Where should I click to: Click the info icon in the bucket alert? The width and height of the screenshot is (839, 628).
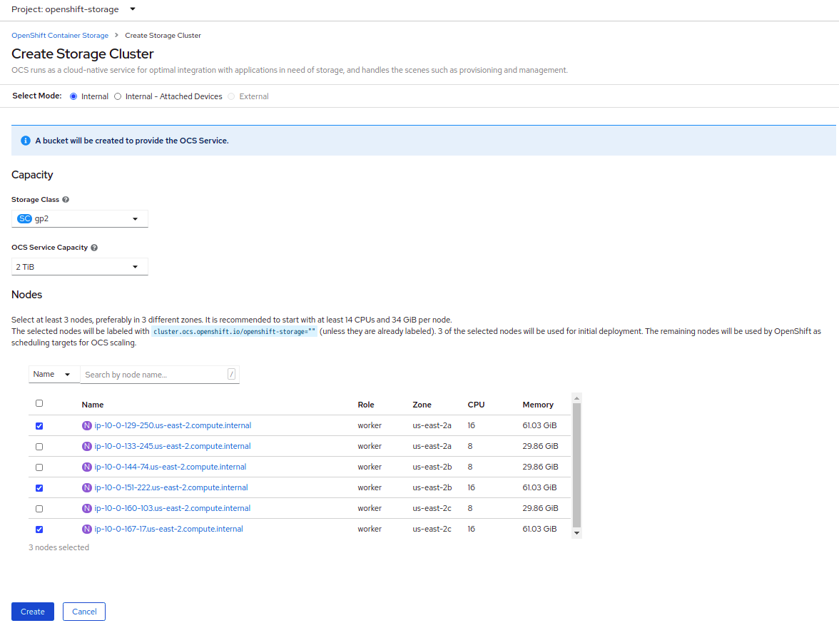[x=25, y=141]
